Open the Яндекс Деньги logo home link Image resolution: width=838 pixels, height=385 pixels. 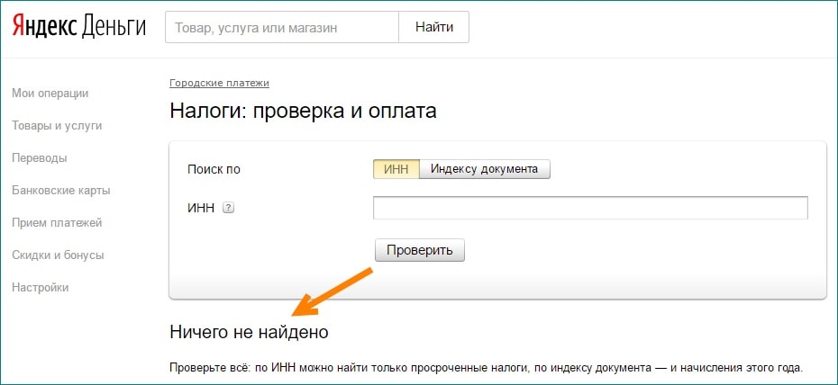(x=78, y=27)
